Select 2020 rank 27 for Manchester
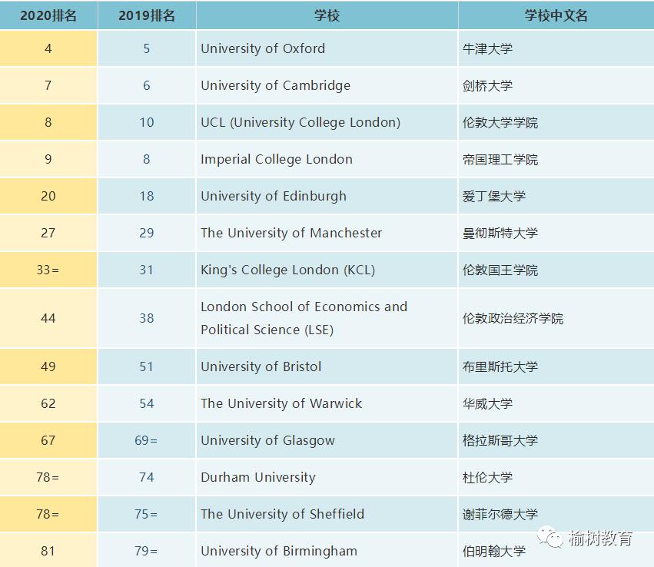This screenshot has width=654, height=567. click(48, 233)
